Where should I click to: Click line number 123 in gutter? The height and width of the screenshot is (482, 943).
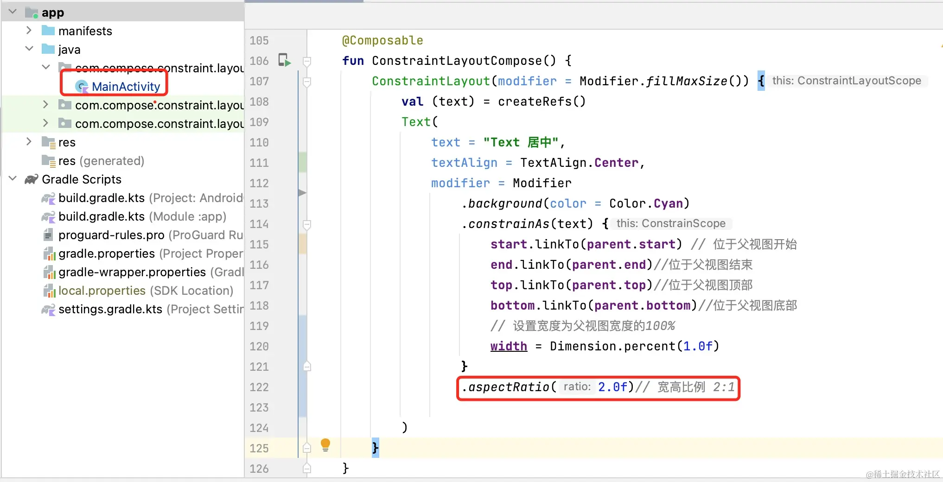click(x=259, y=408)
